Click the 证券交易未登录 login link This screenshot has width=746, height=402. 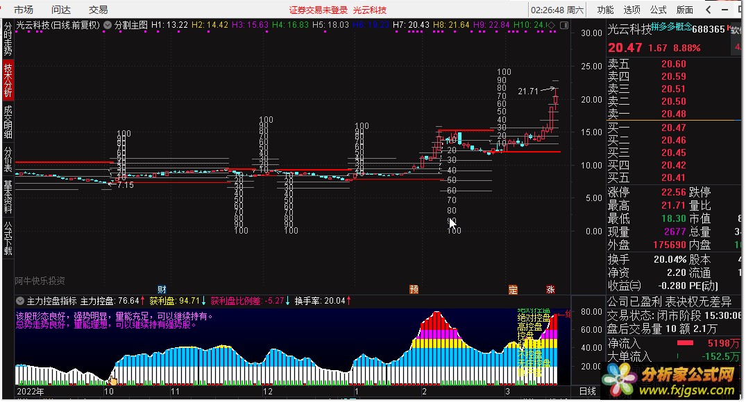point(319,10)
